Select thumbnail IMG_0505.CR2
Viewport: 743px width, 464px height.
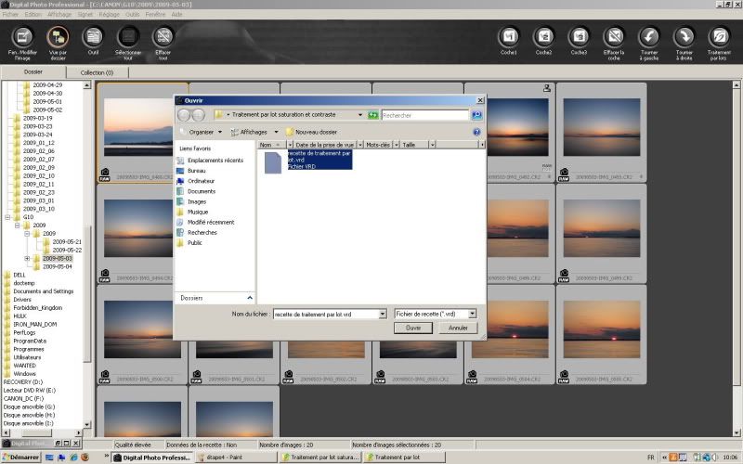(602, 335)
